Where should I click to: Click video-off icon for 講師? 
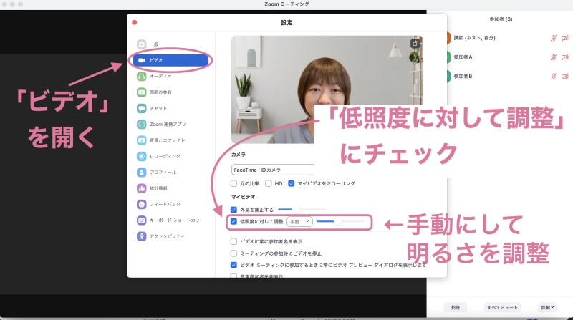[x=565, y=38]
